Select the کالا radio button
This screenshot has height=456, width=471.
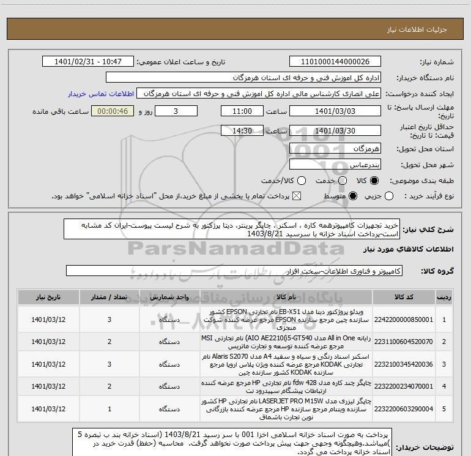(374, 181)
